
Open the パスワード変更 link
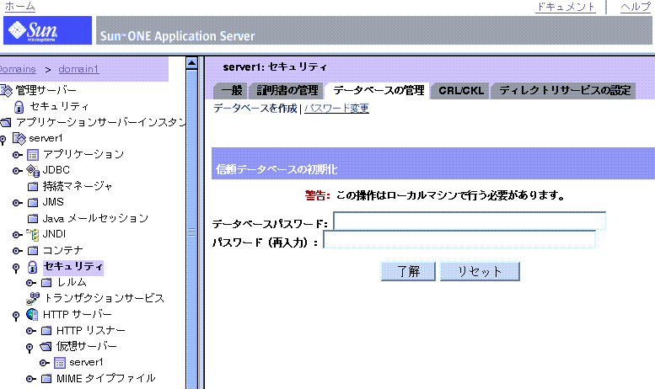pyautogui.click(x=336, y=109)
